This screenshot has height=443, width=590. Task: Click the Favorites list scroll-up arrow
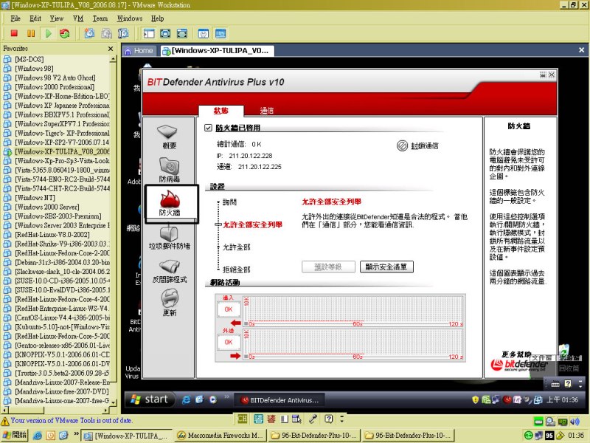click(x=113, y=59)
